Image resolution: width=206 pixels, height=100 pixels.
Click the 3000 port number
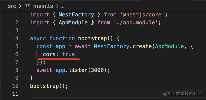[x=97, y=70]
